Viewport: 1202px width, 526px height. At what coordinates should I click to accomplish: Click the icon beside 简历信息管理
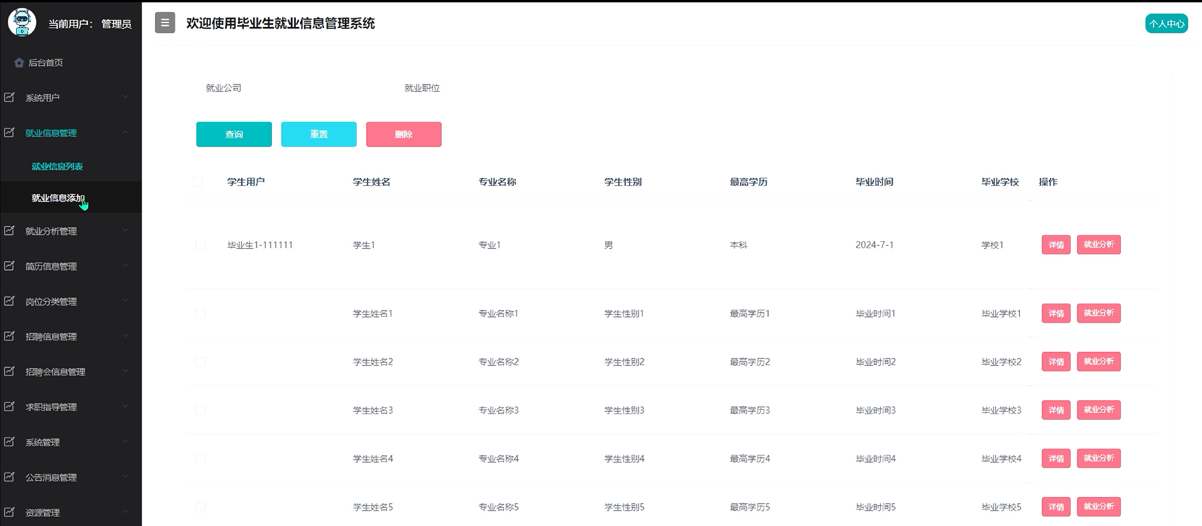9,266
